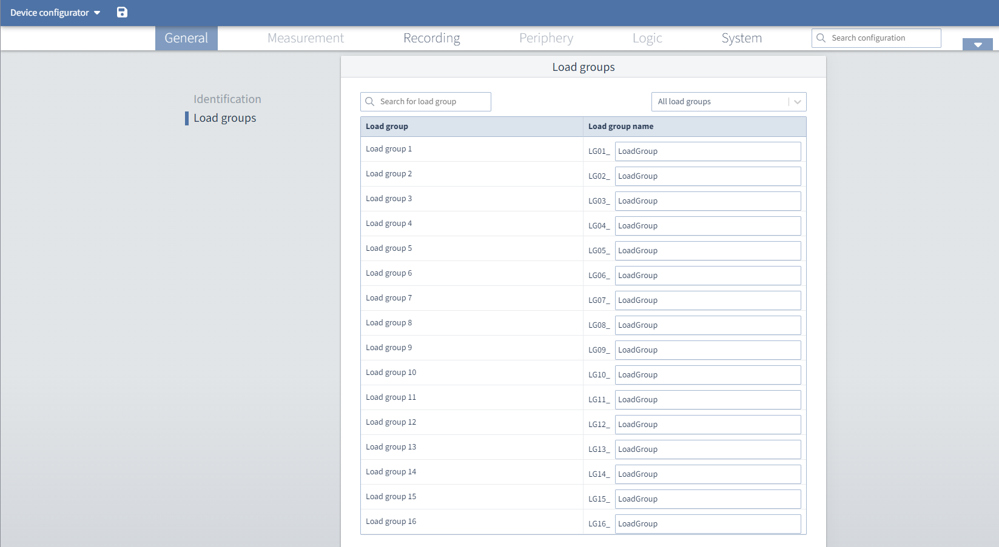
Task: Rename Load group 8 in its text field
Action: [707, 325]
